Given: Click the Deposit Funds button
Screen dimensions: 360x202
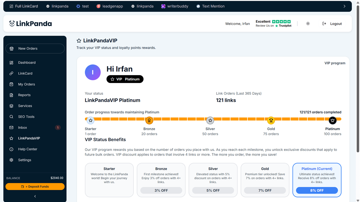Looking at the screenshot, I should pyautogui.click(x=35, y=187).
